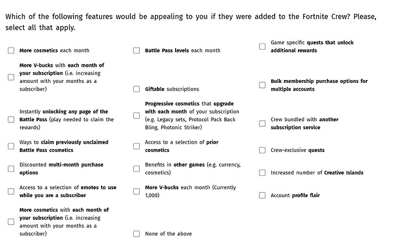Tick the 'Progressive cosmetics that upgrade' checkbox
394x247 pixels.
137,115
